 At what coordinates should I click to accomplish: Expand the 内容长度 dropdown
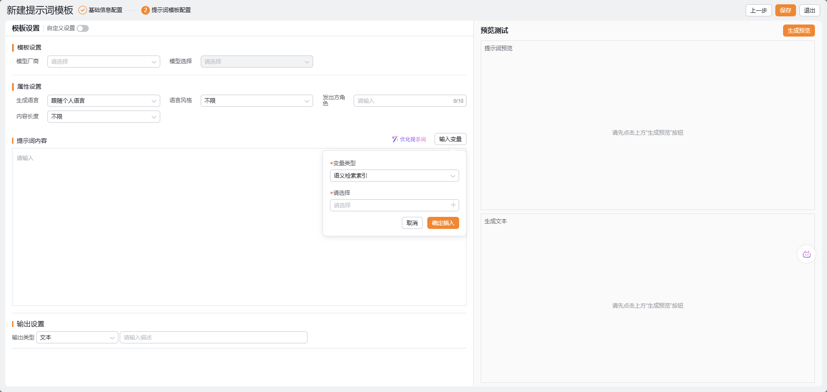(x=103, y=117)
